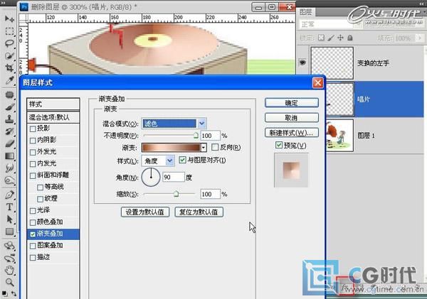Click the 设置为默认值 button
This screenshot has width=427, height=299.
click(x=145, y=212)
